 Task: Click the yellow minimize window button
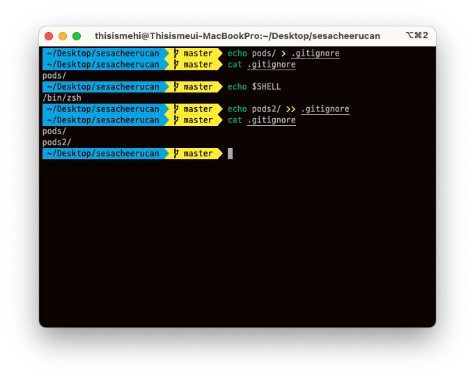[63, 36]
